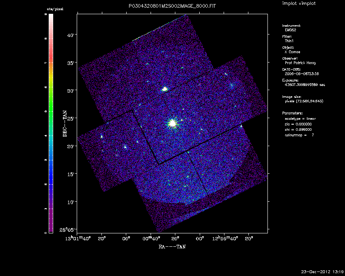Select the "scaletype = linear" parameter
Viewport: 345px width, 276px height.
(x=300, y=119)
